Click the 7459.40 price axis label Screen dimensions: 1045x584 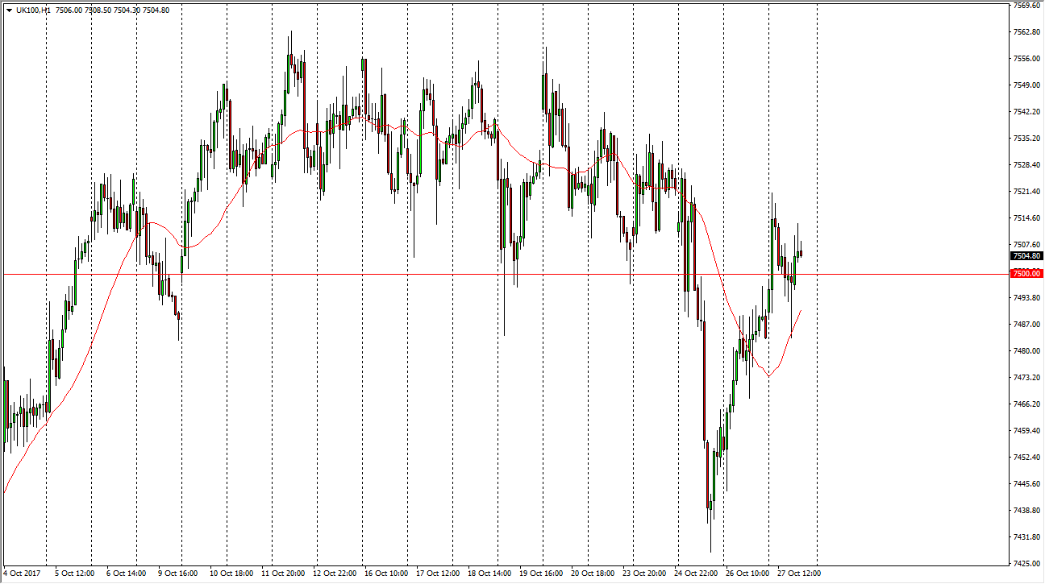point(1026,430)
